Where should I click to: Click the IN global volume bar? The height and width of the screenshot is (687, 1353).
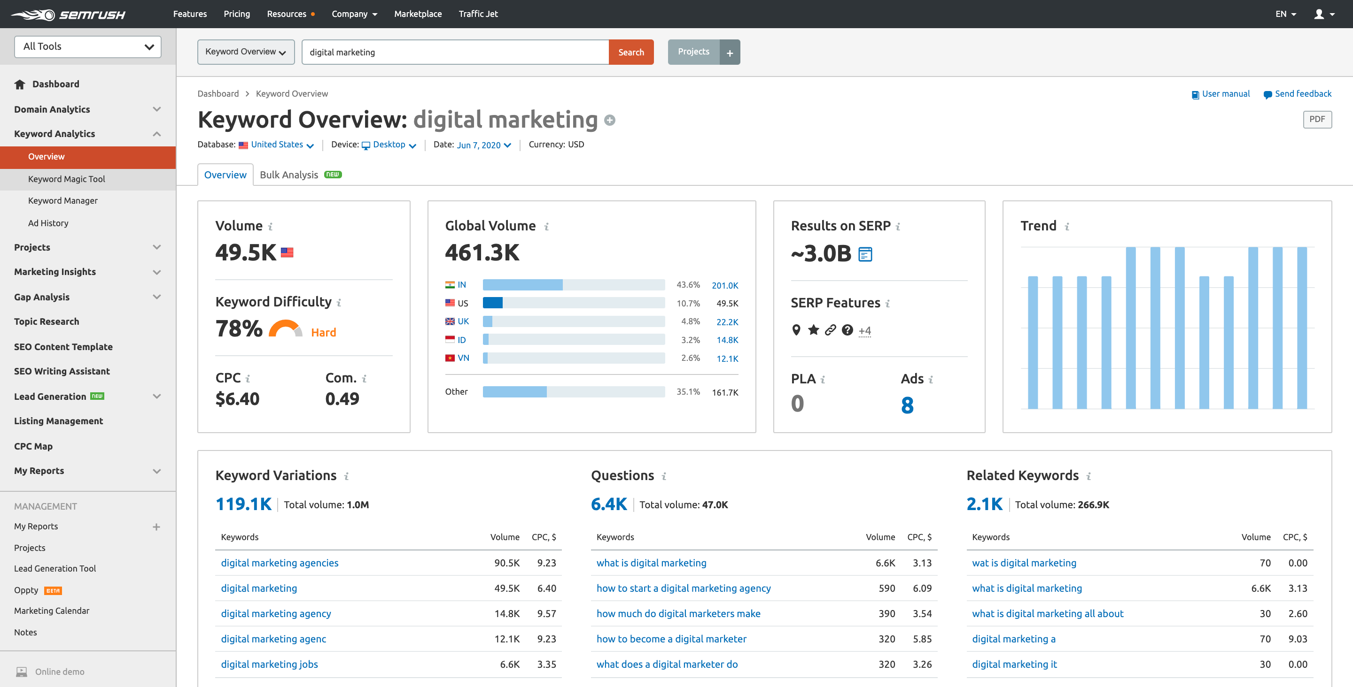point(574,285)
